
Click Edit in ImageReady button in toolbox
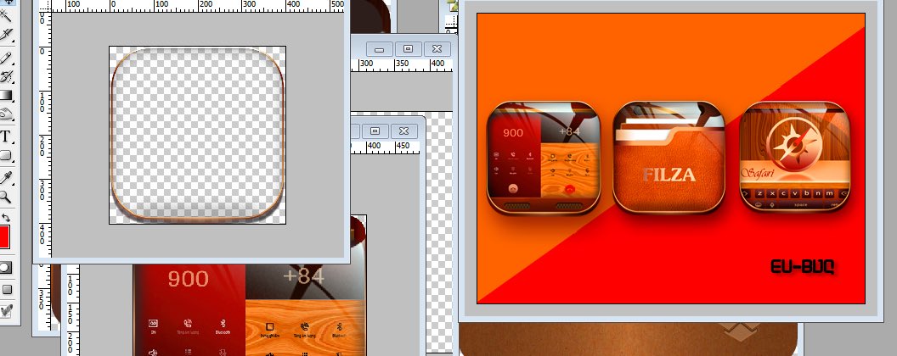(x=6, y=310)
